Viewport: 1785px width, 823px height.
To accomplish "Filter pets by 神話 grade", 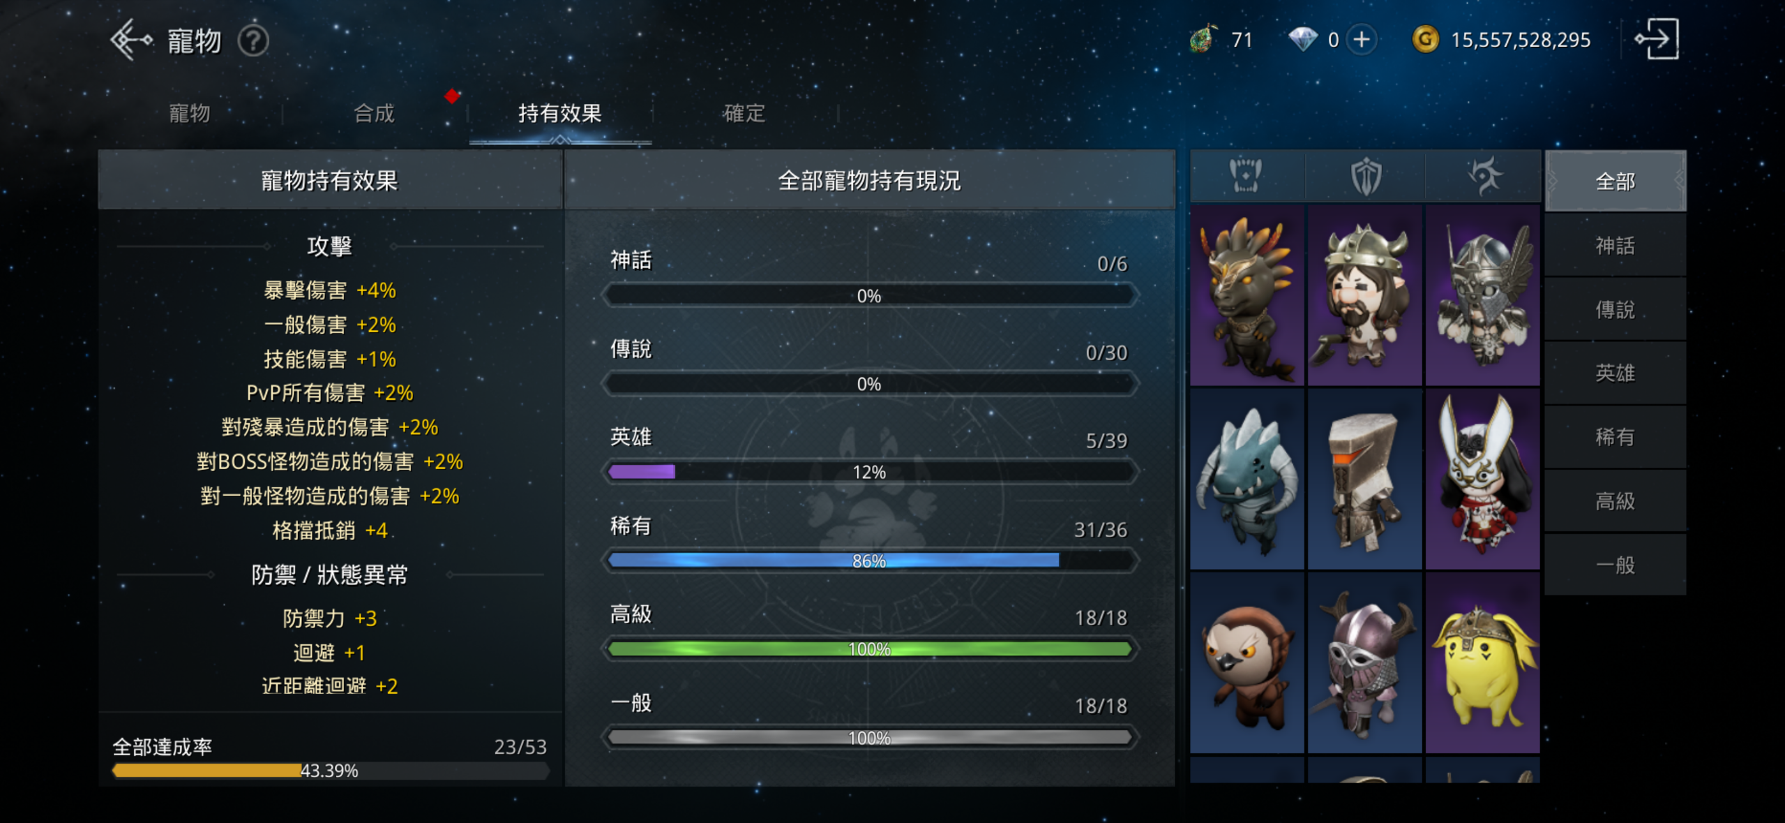I will pyautogui.click(x=1615, y=245).
